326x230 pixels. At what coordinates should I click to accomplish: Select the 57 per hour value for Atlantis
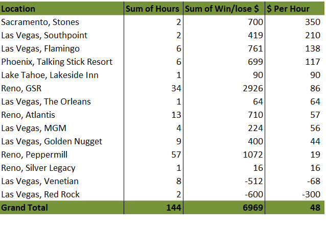point(315,115)
